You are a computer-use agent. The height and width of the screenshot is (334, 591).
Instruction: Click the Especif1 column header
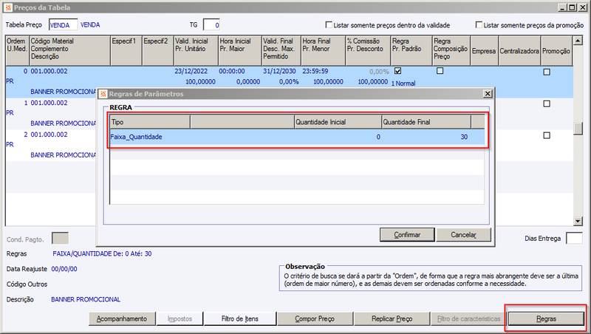click(x=126, y=51)
